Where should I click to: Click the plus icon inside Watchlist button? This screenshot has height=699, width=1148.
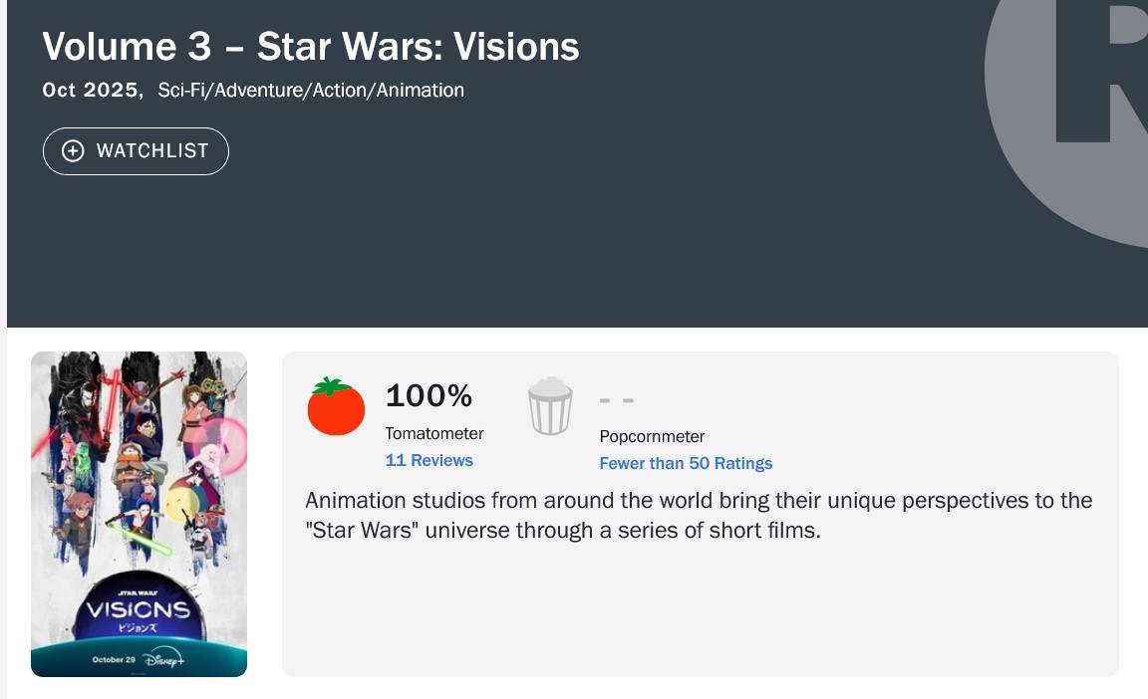(x=73, y=151)
